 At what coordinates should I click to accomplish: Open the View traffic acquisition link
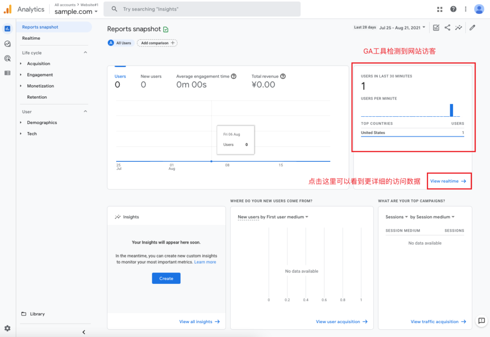pyautogui.click(x=438, y=322)
